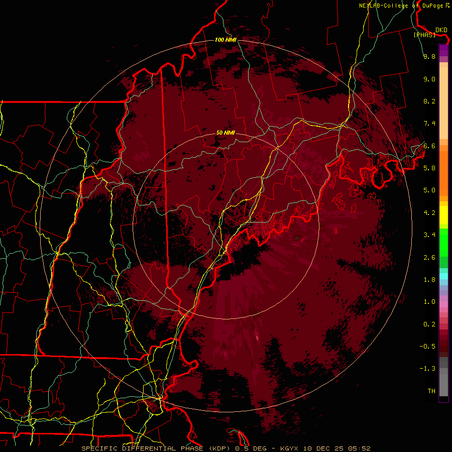This screenshot has width=452, height=452.
Task: Click the 9.0 scale value
Action: [429, 79]
